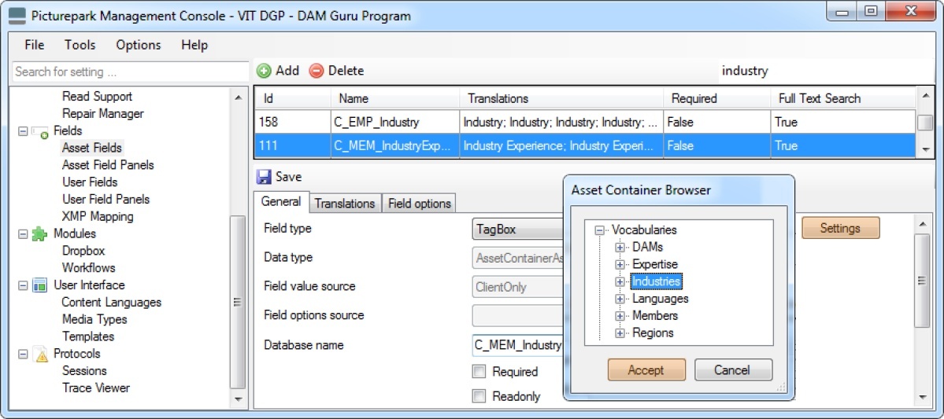Viewport: 944px width, 419px height.
Task: Select the C_EMP_Industry table row
Action: point(585,122)
